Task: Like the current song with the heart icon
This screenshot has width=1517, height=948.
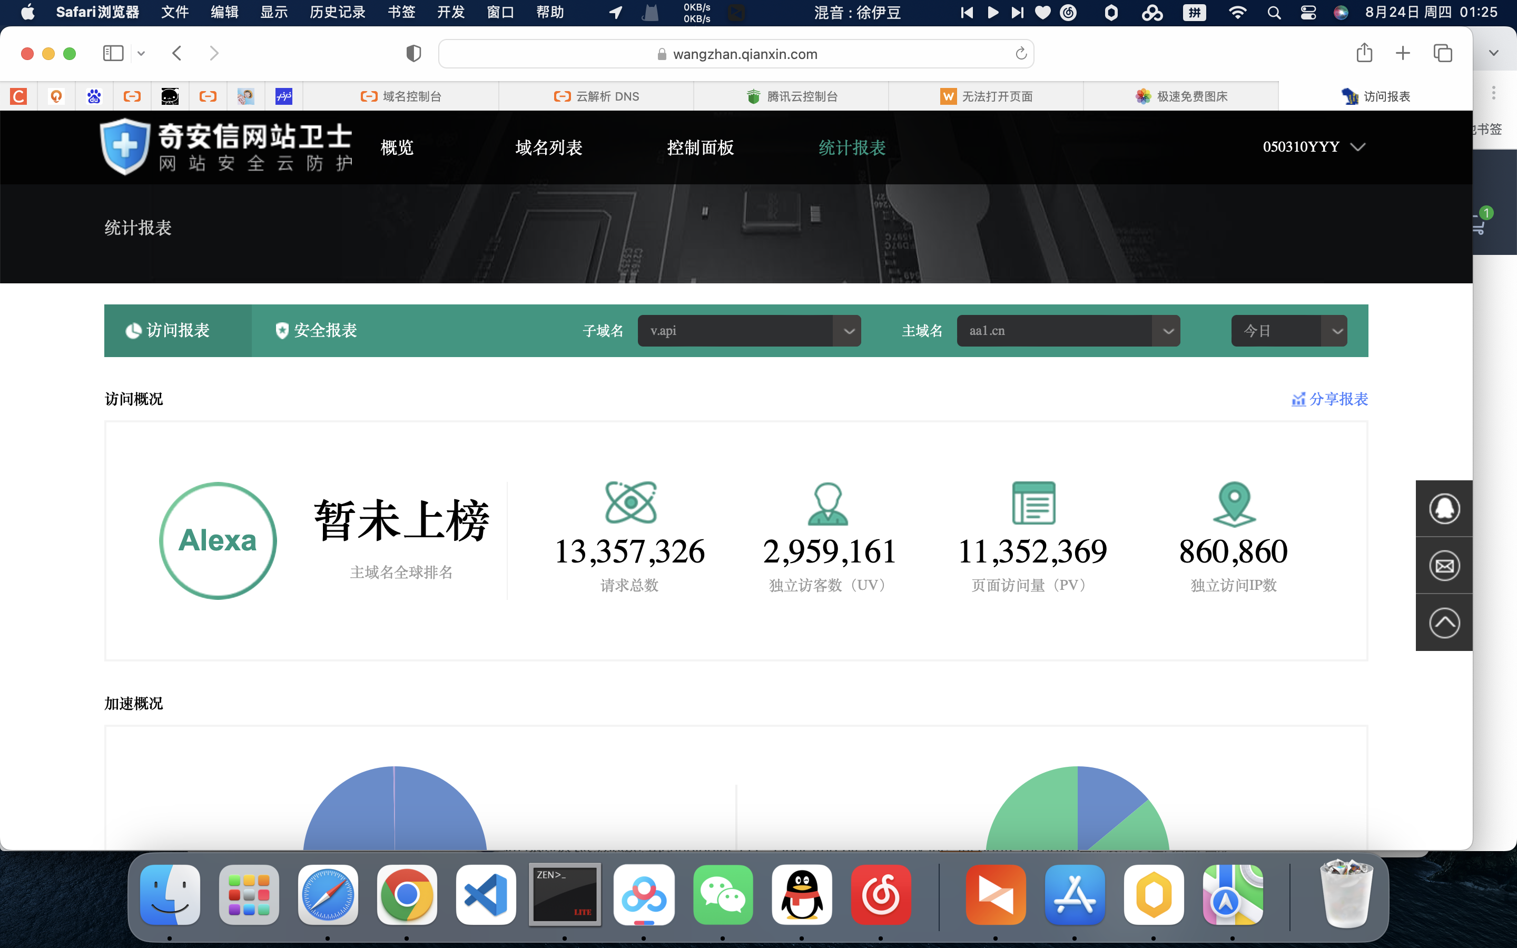Action: point(1042,13)
